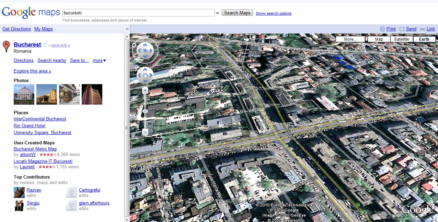Open the More... map layers menu

350,39
